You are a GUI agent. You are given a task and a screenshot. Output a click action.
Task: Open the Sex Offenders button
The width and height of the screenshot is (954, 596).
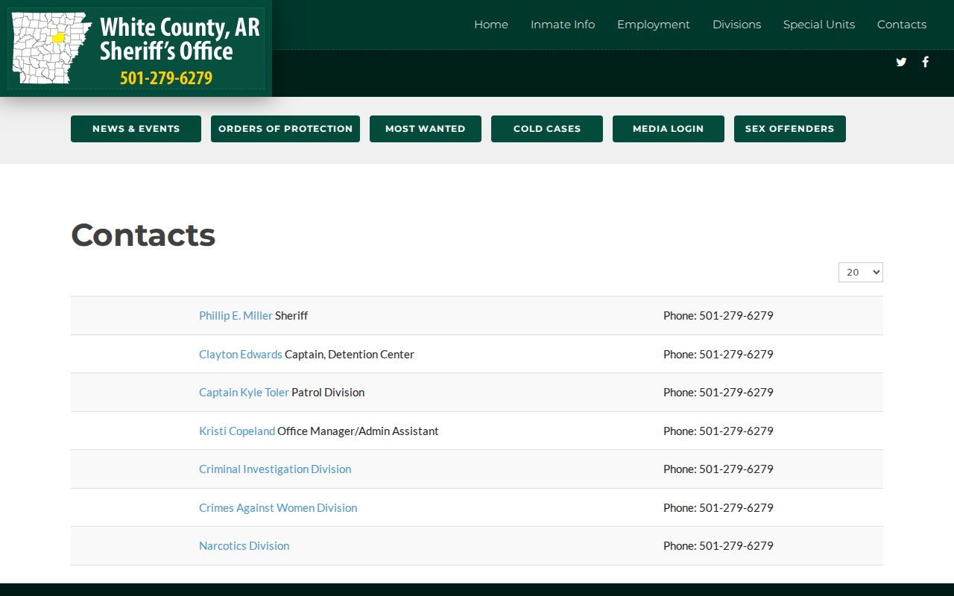point(790,129)
